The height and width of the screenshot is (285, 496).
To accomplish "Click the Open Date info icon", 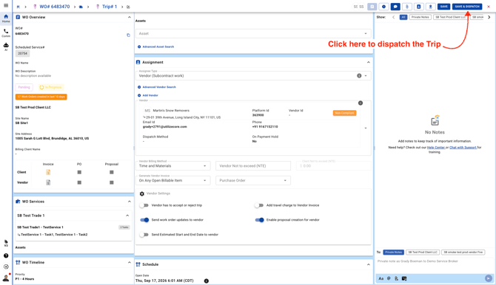I will pos(207,281).
